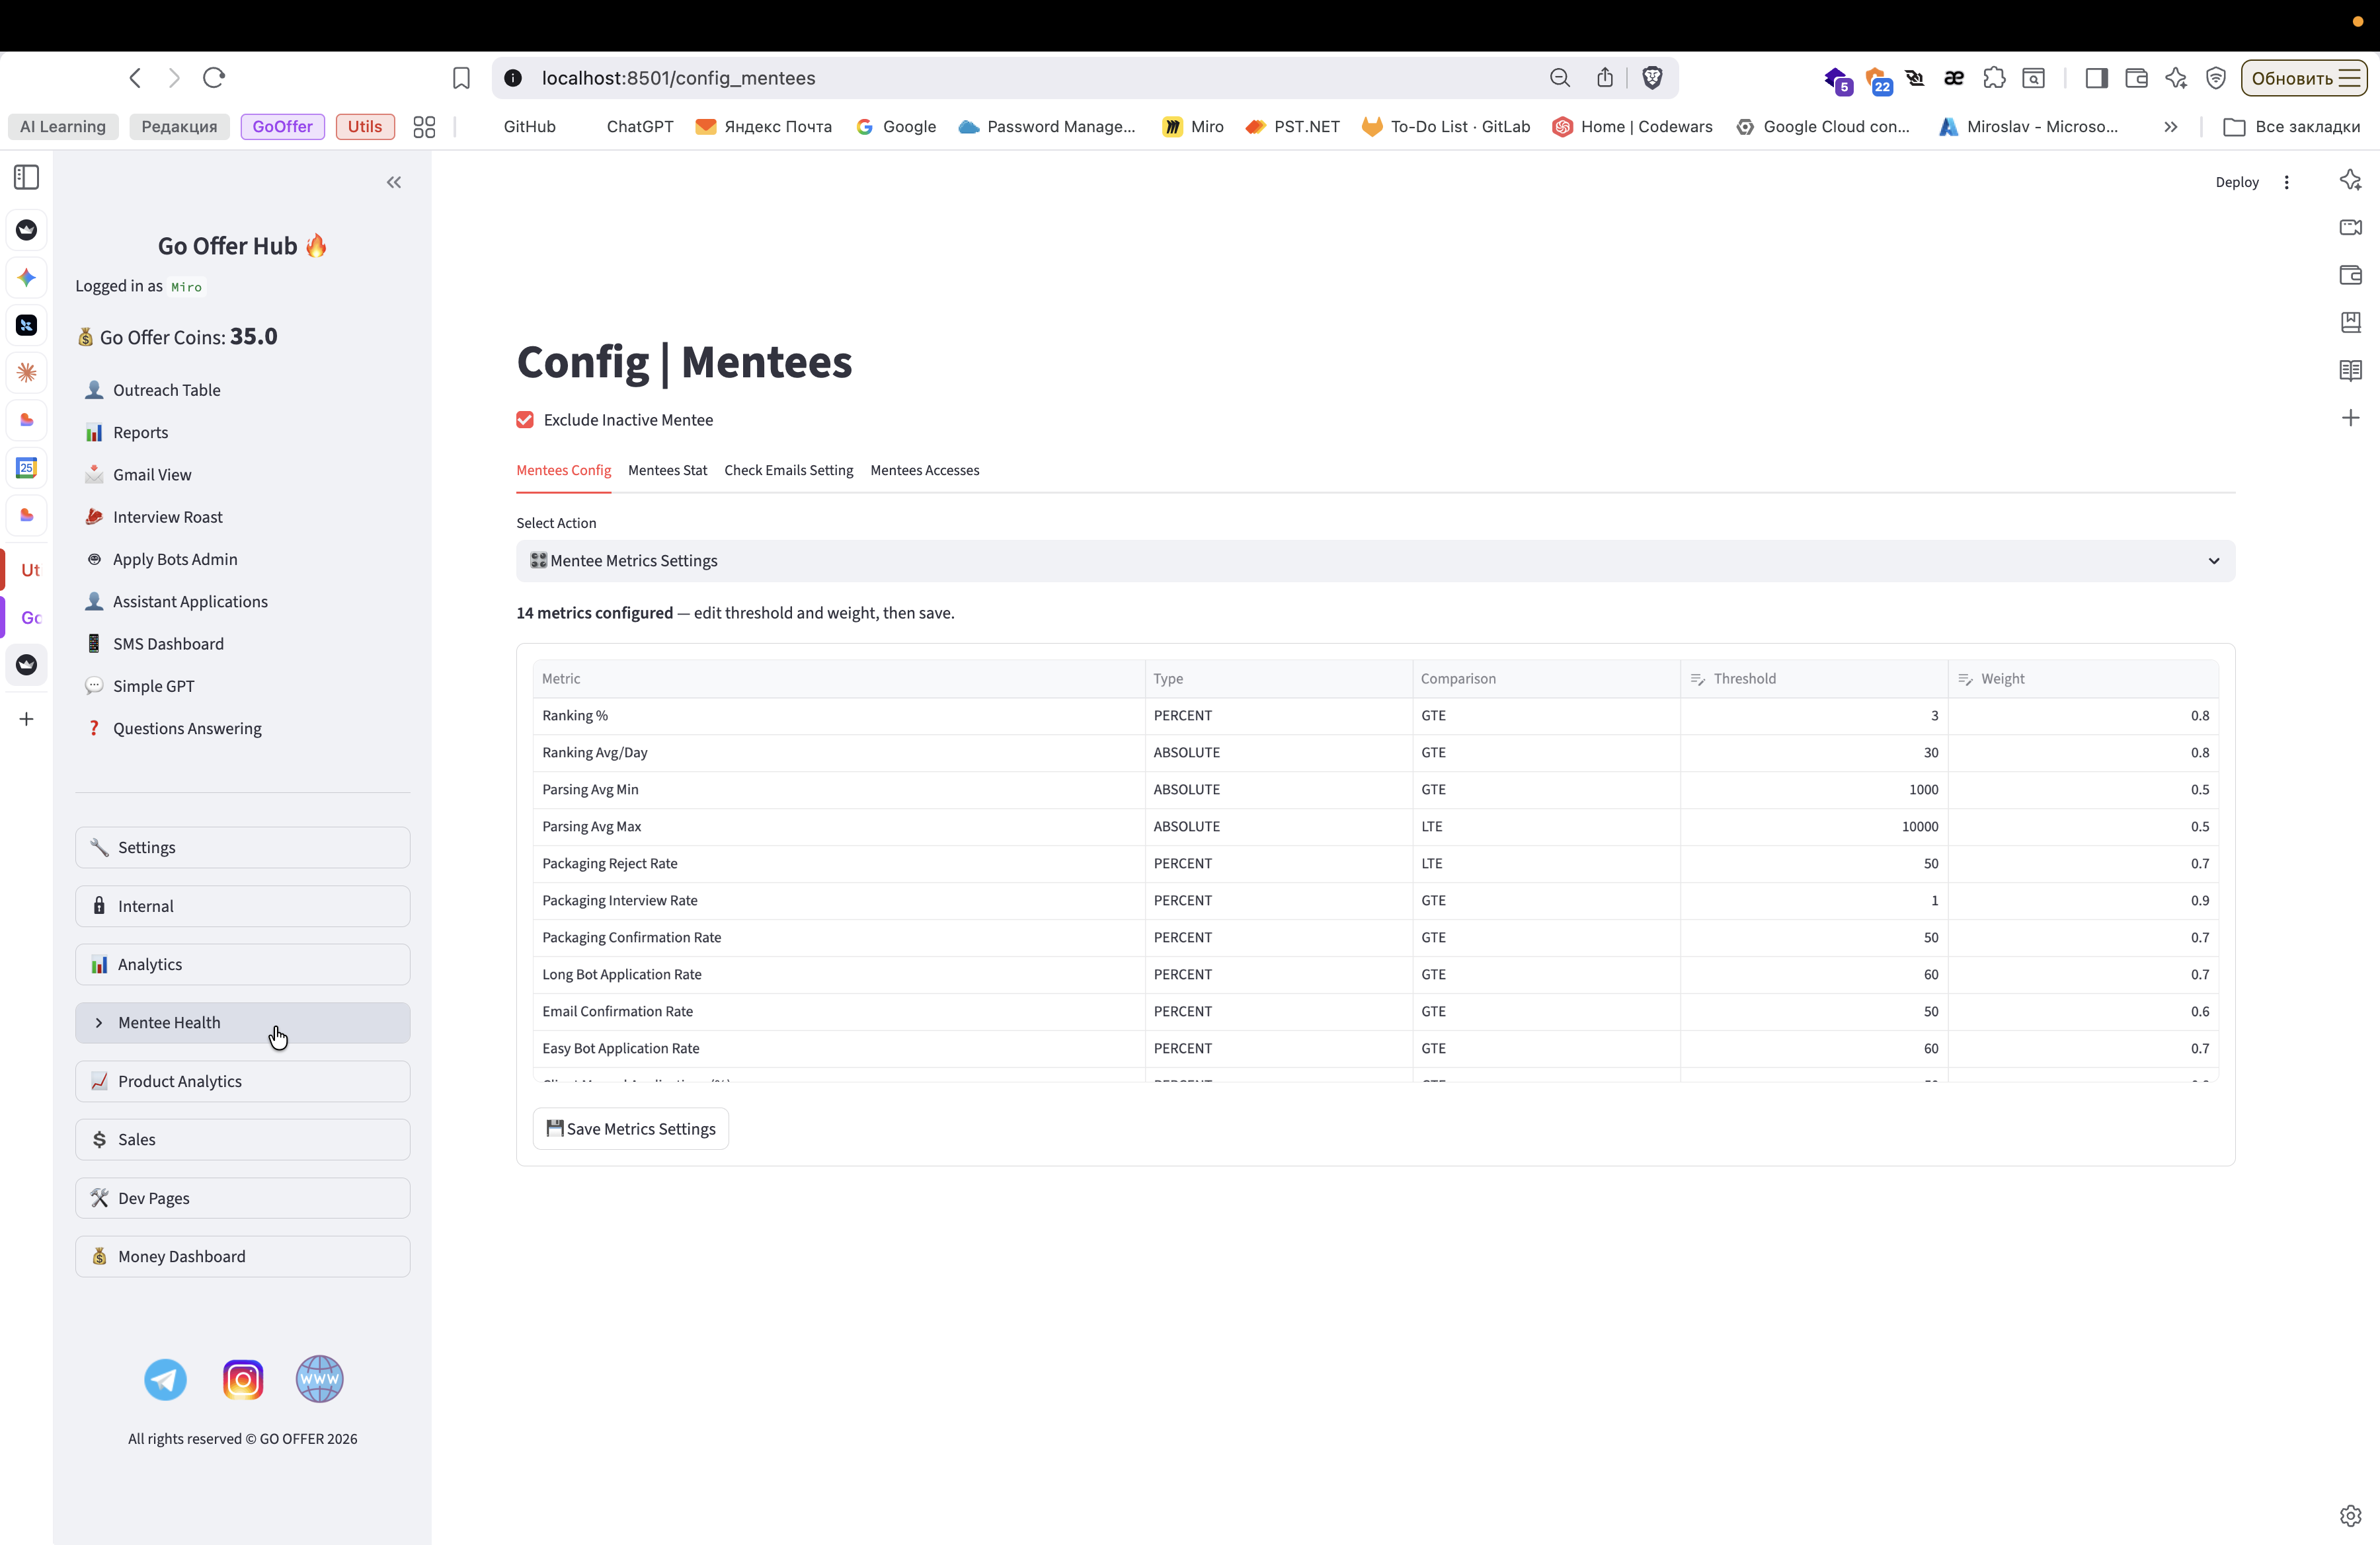This screenshot has width=2380, height=1545.
Task: Open the Instagram link icon
Action: [x=243, y=1379]
